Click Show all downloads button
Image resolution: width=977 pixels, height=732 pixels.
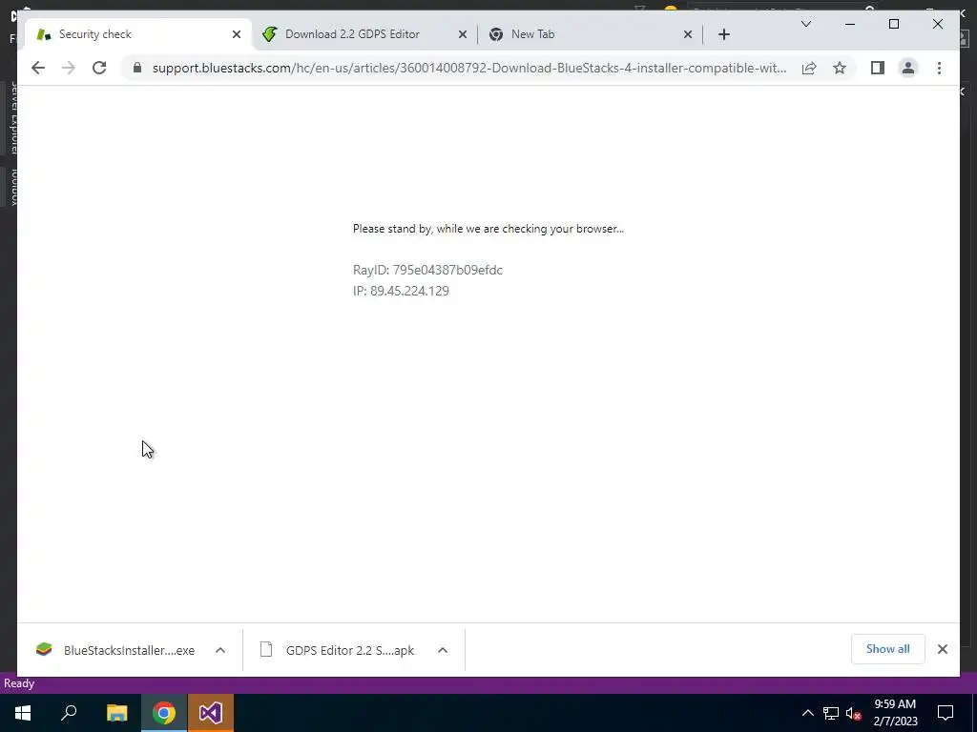(888, 648)
